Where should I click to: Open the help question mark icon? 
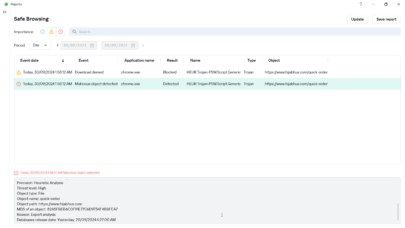tap(360, 4)
